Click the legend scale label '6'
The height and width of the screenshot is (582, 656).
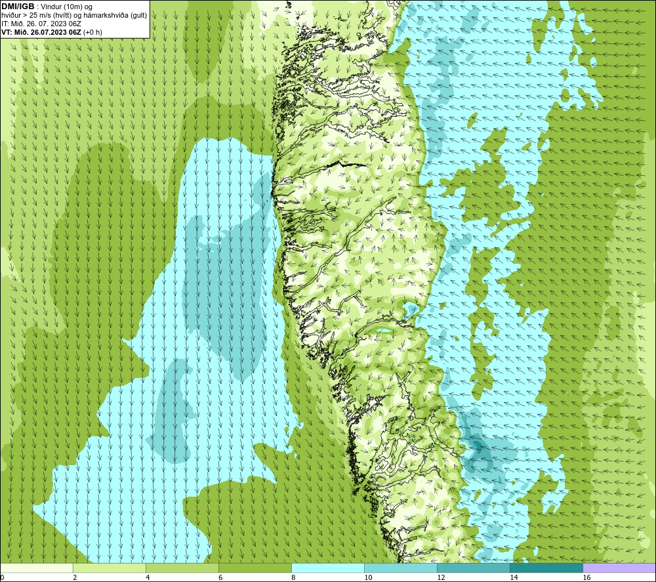pos(220,577)
